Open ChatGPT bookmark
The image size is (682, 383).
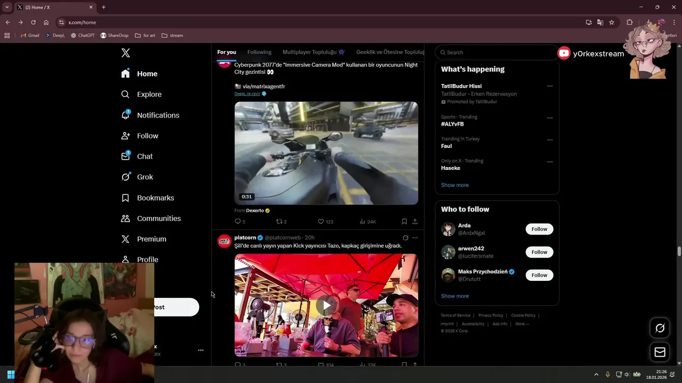[x=83, y=36]
